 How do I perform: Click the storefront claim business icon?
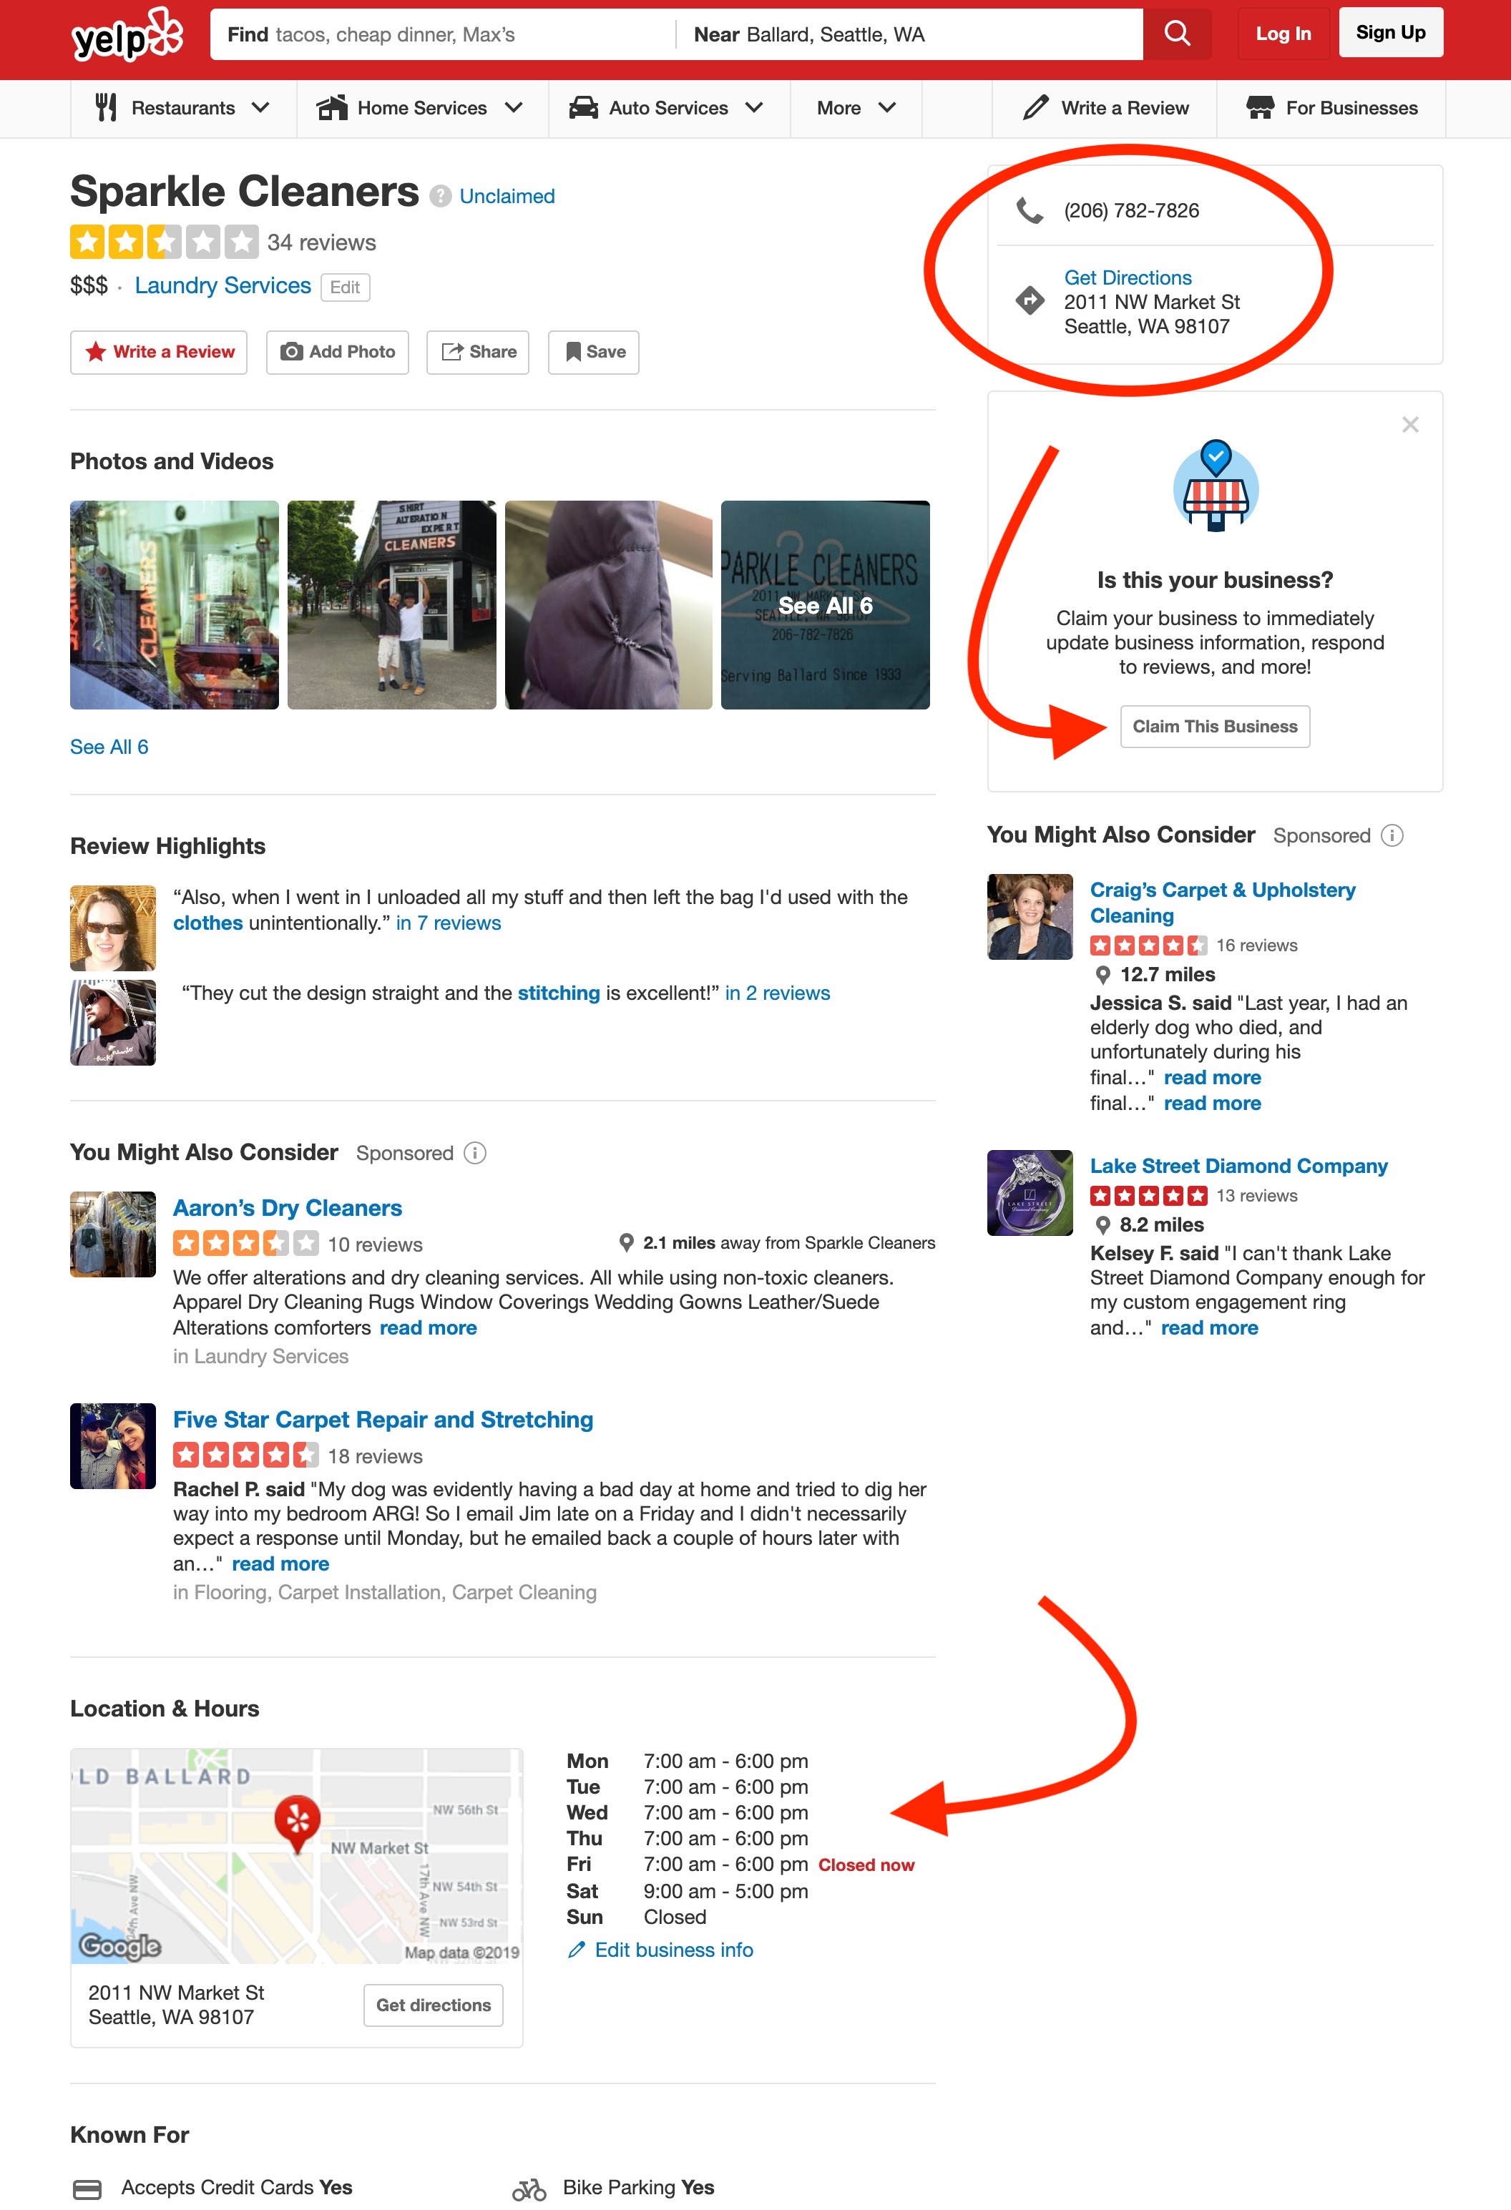(x=1215, y=487)
